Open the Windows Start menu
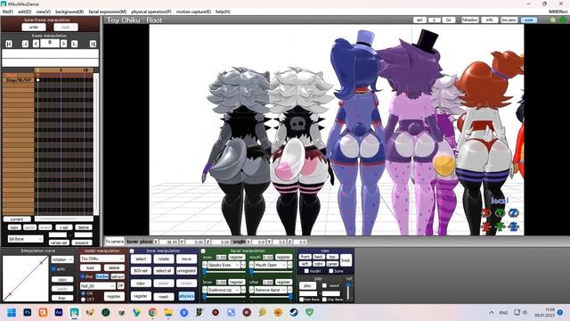Viewport: 570px width, 321px height. 12,312
